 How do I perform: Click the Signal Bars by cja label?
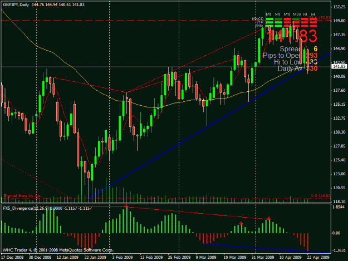click(x=22, y=196)
